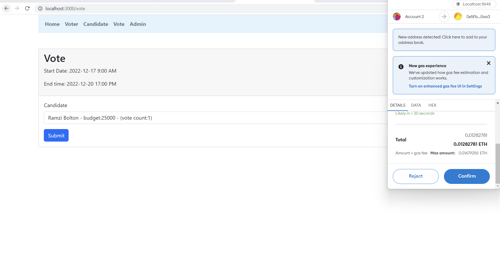
Task: Open the Admin nav link
Action: tap(138, 24)
